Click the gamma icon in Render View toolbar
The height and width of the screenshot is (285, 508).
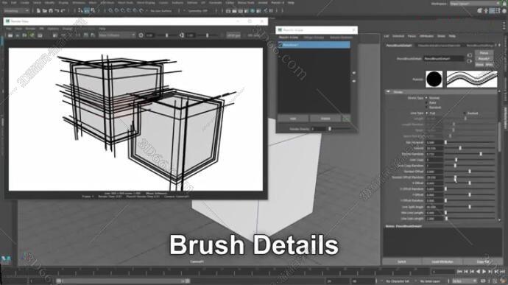click(x=181, y=35)
